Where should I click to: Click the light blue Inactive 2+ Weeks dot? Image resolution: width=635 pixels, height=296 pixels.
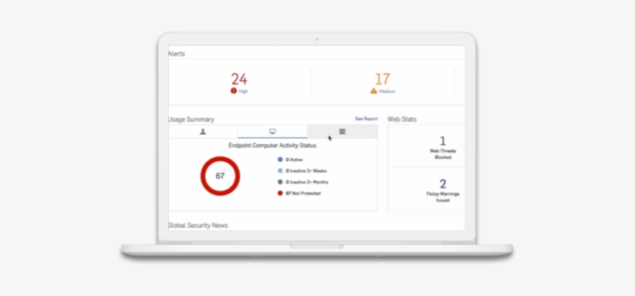280,170
